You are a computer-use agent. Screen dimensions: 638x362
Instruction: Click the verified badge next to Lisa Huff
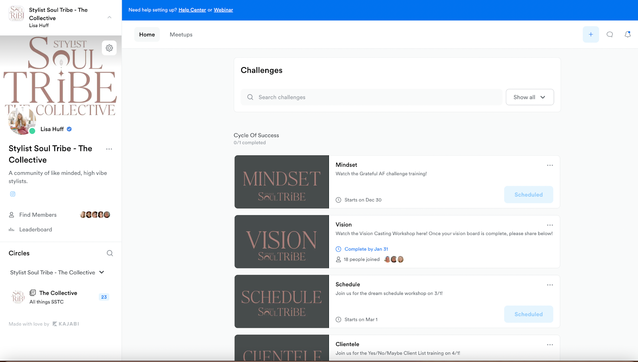coord(69,129)
